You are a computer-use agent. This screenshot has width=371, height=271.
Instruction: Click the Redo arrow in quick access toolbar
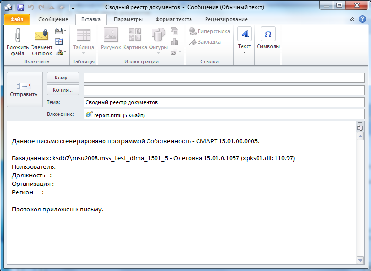click(42, 8)
